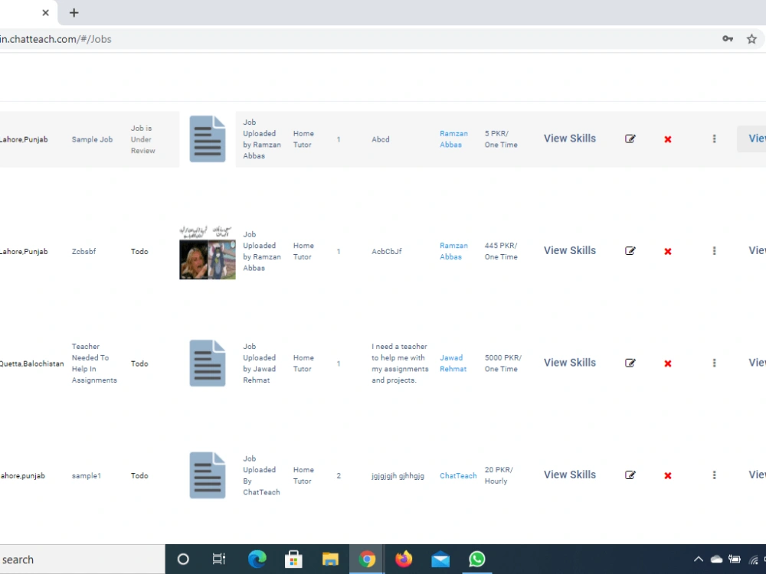Open WhatsApp from the taskbar
The height and width of the screenshot is (574, 766).
(477, 559)
